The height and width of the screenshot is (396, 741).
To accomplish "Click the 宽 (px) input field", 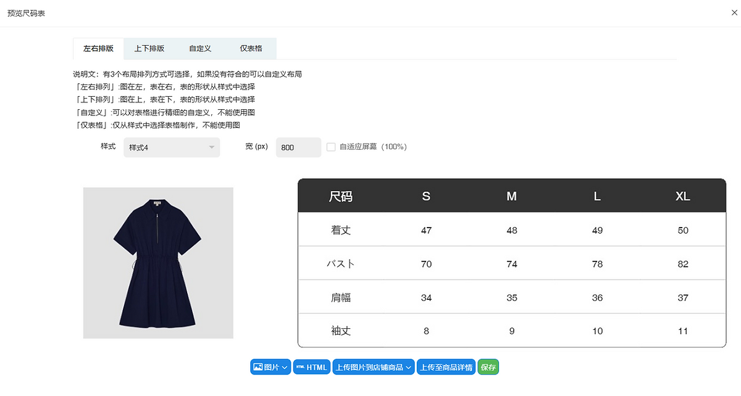I will pos(298,147).
